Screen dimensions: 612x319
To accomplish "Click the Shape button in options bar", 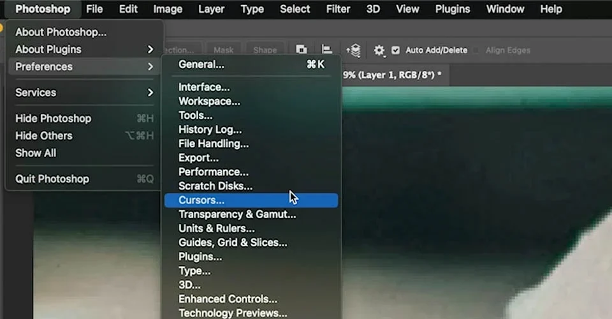I will pos(265,50).
